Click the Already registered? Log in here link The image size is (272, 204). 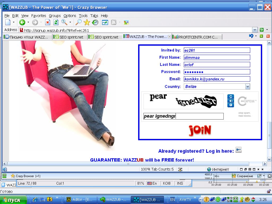(x=196, y=151)
